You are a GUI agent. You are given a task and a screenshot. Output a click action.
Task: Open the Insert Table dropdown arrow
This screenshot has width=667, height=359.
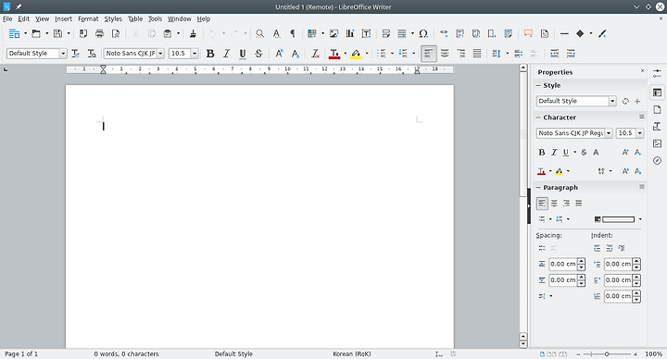point(322,33)
